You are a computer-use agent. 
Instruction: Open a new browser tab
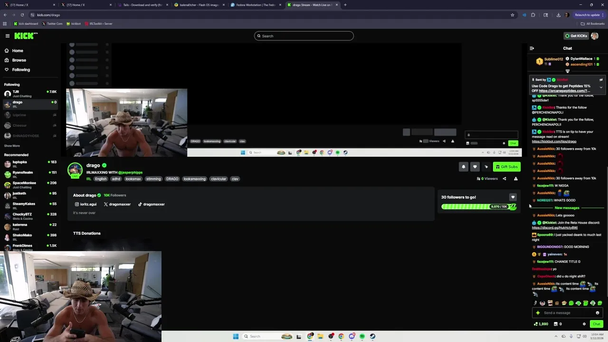click(345, 5)
